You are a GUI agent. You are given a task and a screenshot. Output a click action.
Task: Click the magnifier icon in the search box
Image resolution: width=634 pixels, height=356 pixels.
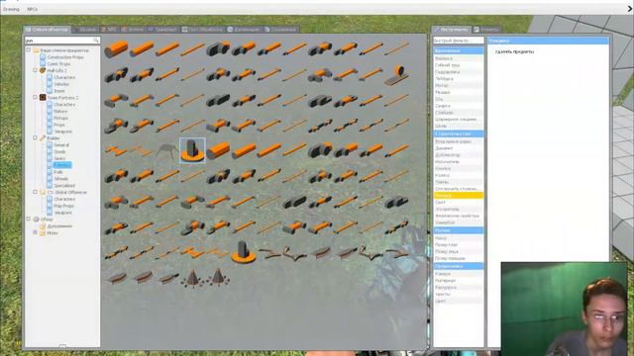(96, 41)
